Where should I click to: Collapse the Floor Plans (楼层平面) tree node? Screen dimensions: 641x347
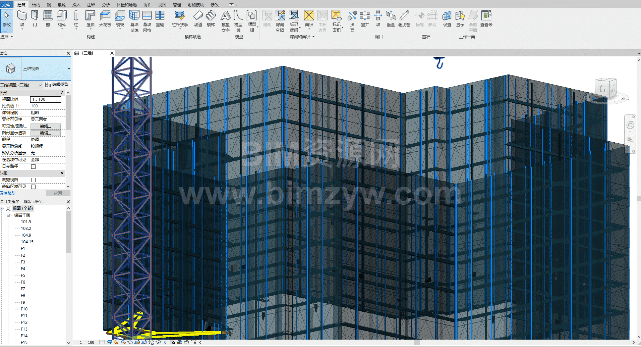coord(8,215)
